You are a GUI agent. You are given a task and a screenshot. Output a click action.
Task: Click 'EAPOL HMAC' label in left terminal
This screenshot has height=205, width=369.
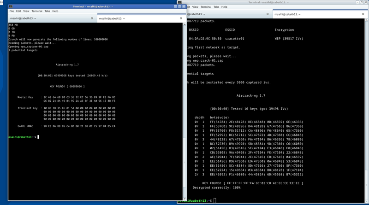click(25, 126)
